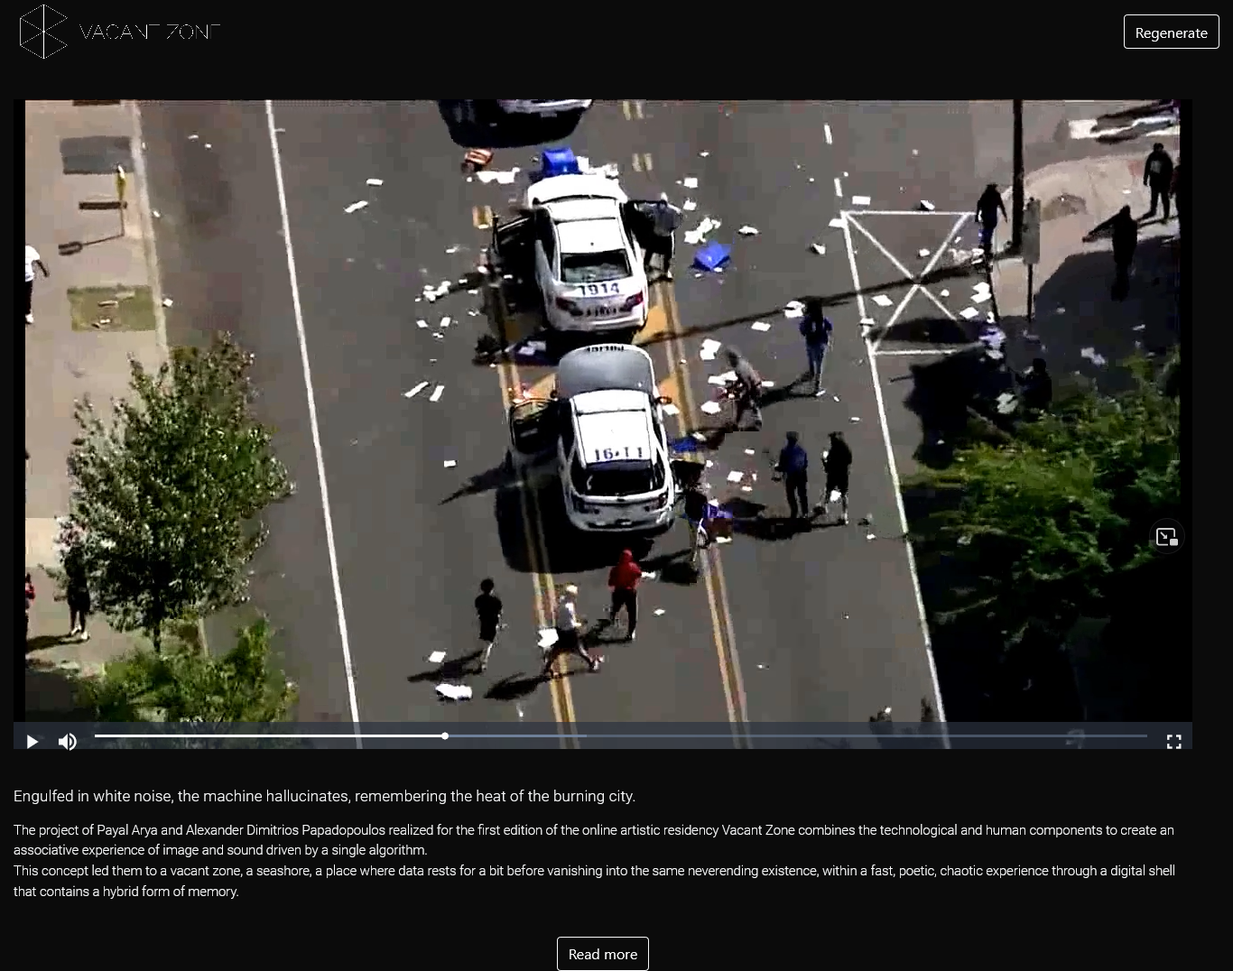Click the Vacant Zone cube logo icon

click(43, 32)
